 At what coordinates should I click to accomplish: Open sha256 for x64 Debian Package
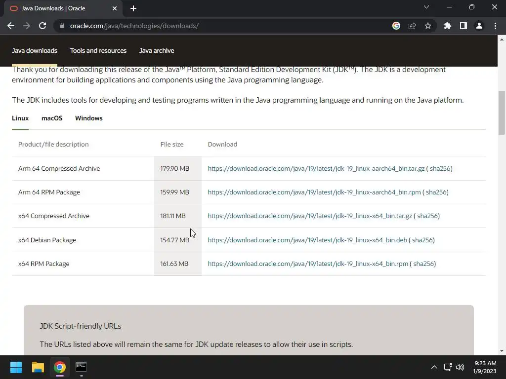tap(422, 240)
